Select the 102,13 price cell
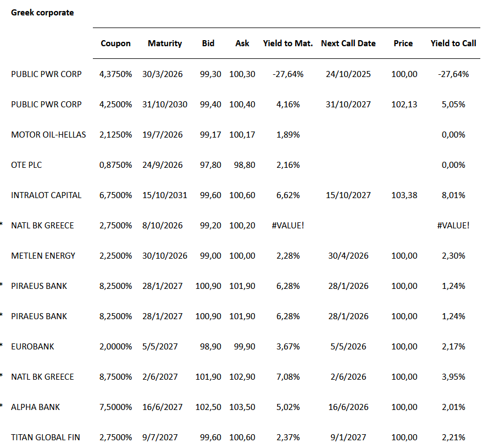 pyautogui.click(x=404, y=105)
